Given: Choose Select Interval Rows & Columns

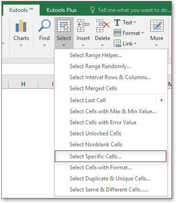Looking at the screenshot, I should click(111, 77).
